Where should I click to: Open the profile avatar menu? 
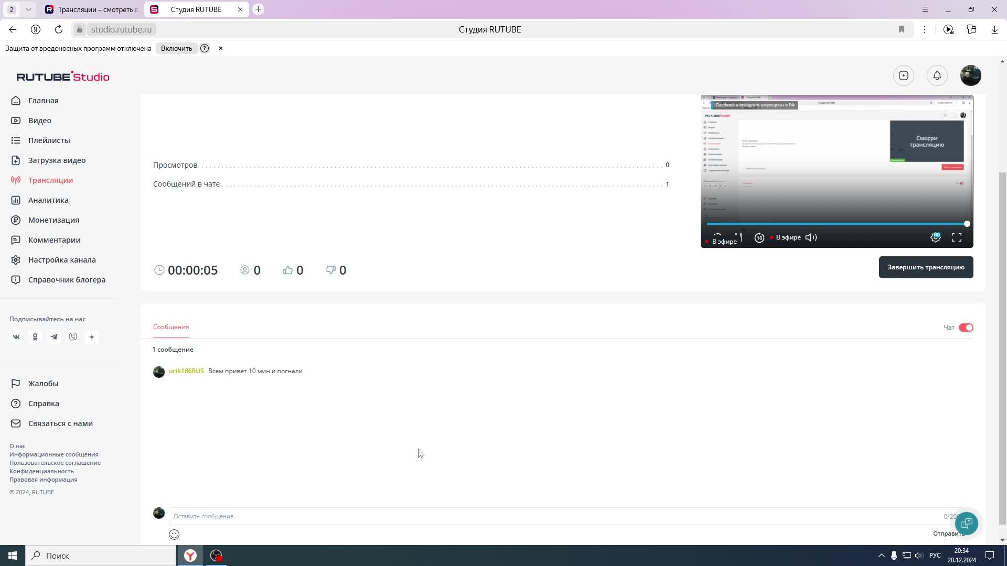[971, 75]
